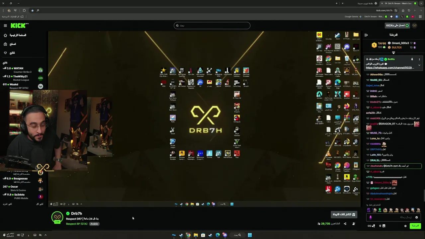Open a new browser tab with plus
Screen dimensions: 425x239
(336, 3)
